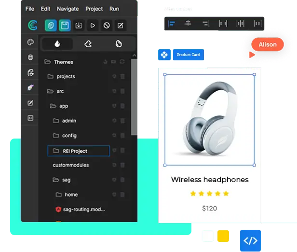Collapse the app folder
297x252 pixels.
(53, 106)
